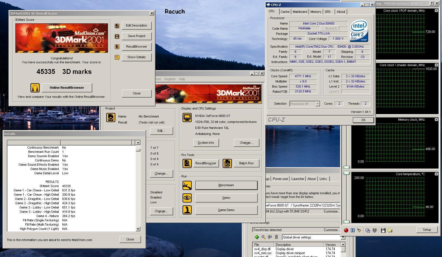Click the Online ResultBrowser button
Screen dimensions: 442x257
click(x=67, y=88)
